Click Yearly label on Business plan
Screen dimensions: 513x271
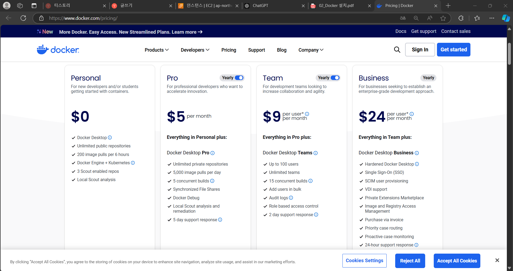(428, 78)
